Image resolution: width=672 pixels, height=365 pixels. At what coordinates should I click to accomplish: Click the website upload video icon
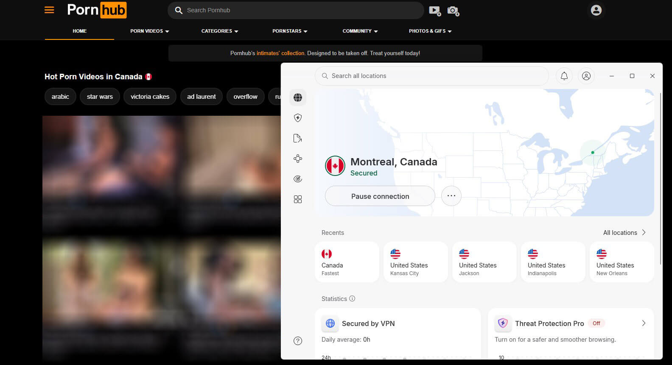coord(435,11)
